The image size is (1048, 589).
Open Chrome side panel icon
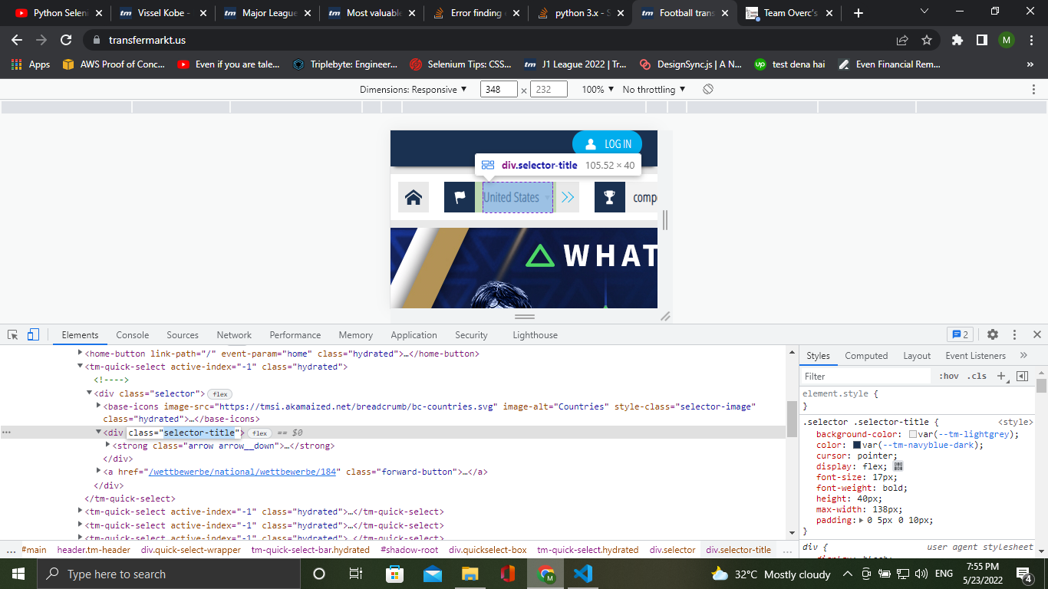point(981,40)
